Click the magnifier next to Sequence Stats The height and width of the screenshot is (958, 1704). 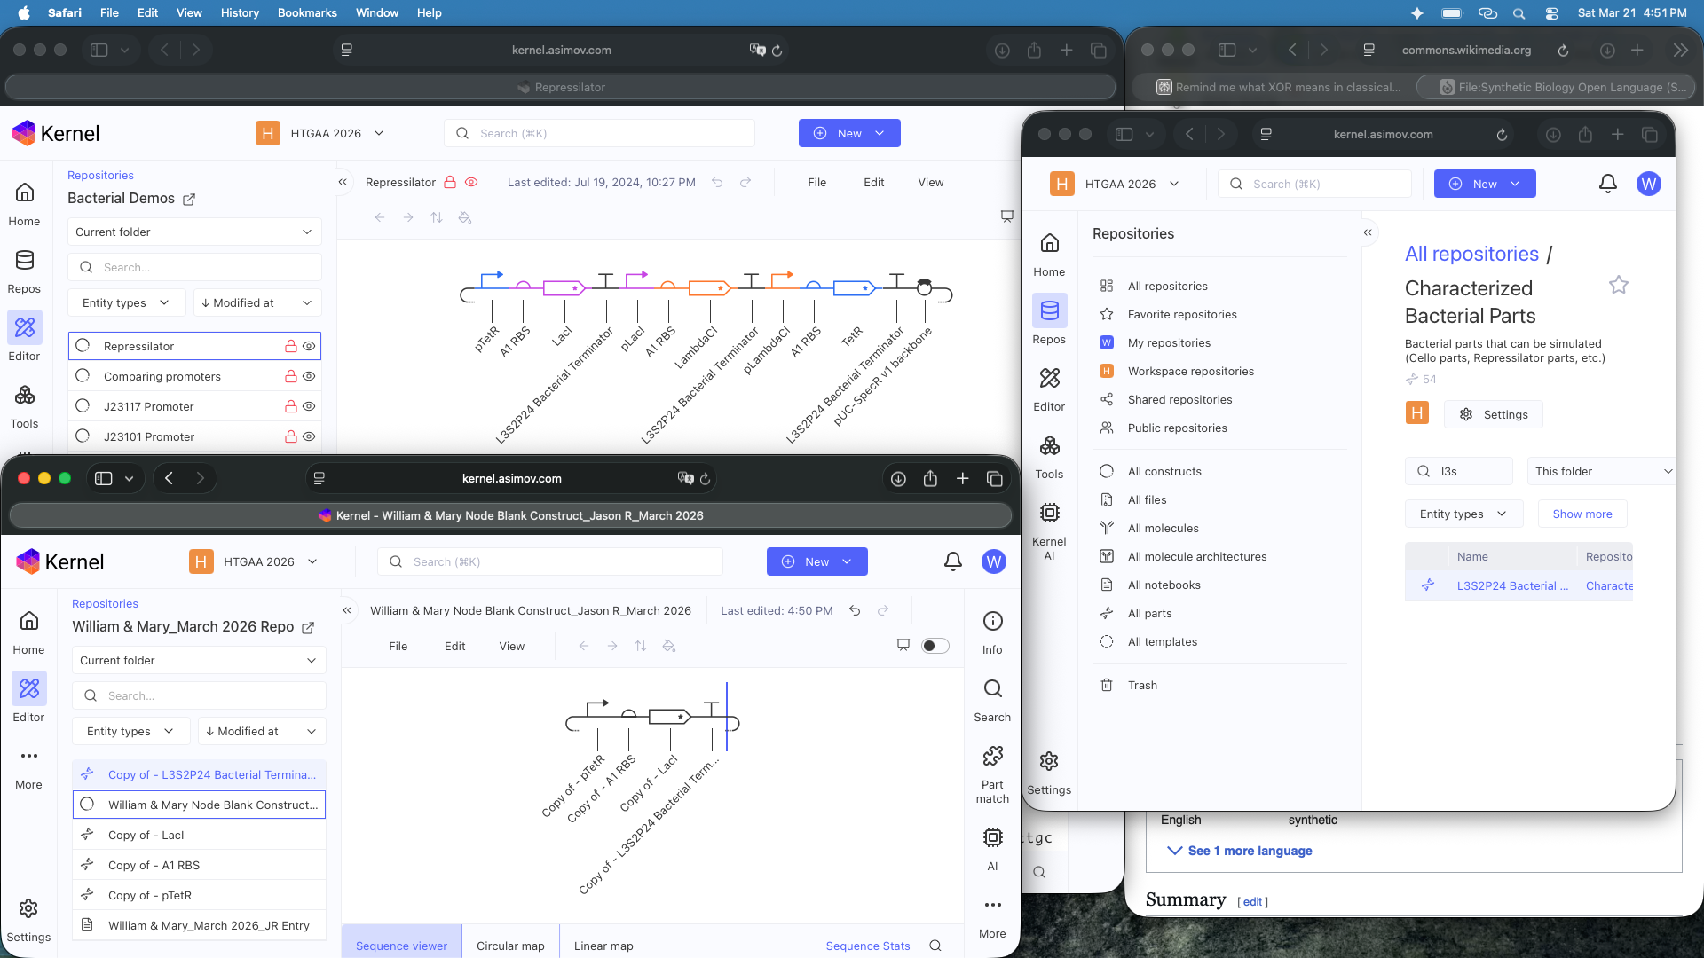coord(935,946)
